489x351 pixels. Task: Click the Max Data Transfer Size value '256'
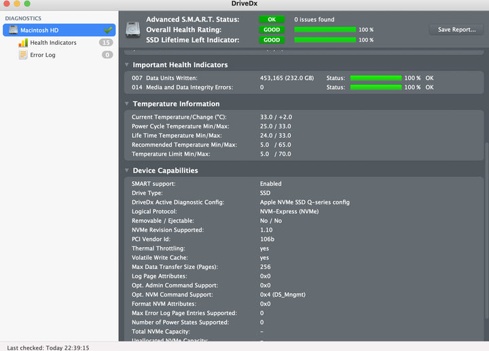click(x=266, y=267)
